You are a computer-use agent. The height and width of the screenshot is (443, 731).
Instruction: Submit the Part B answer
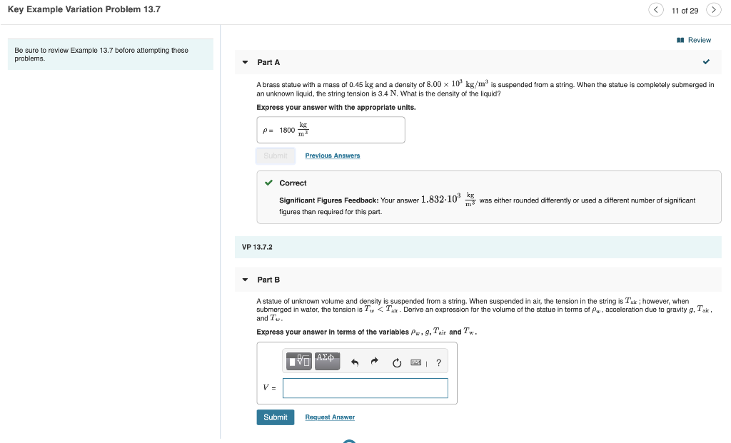point(275,417)
